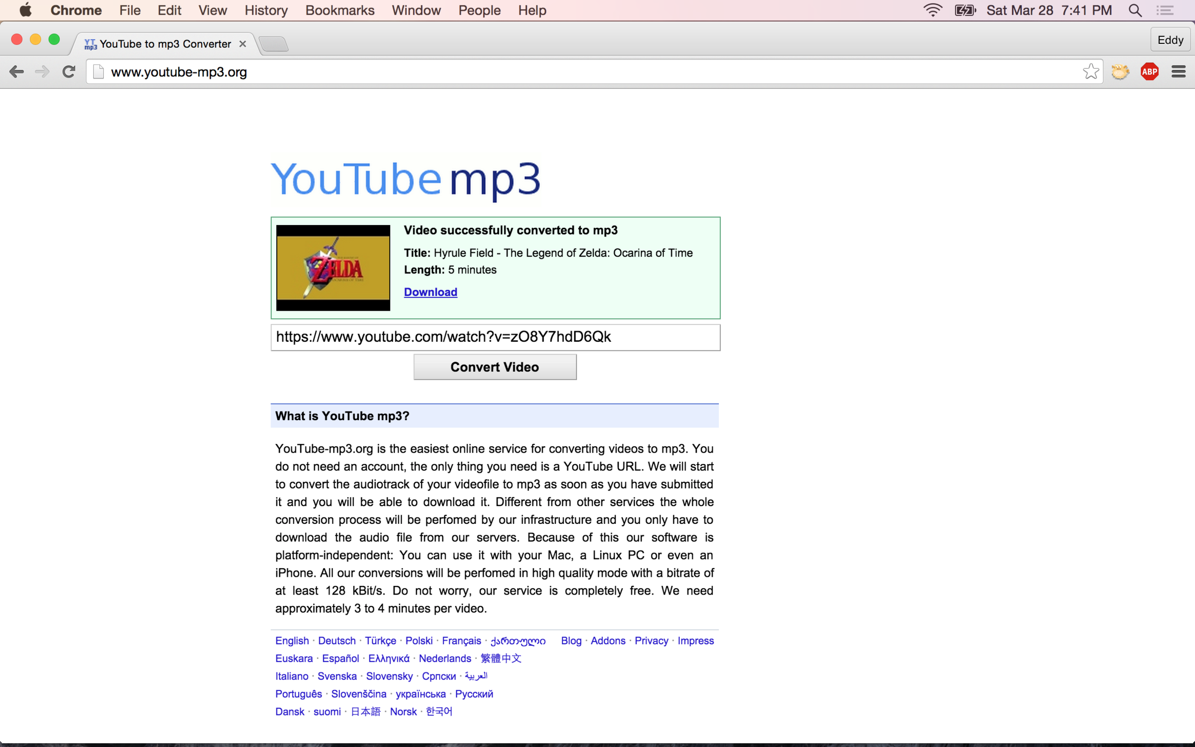Switch language to English
The image size is (1195, 747).
point(292,641)
